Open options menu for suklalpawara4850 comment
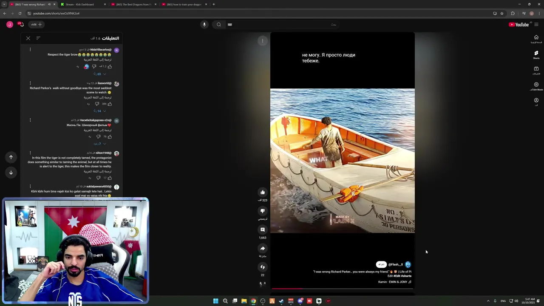Image resolution: width=544 pixels, height=306 pixels. [30, 187]
